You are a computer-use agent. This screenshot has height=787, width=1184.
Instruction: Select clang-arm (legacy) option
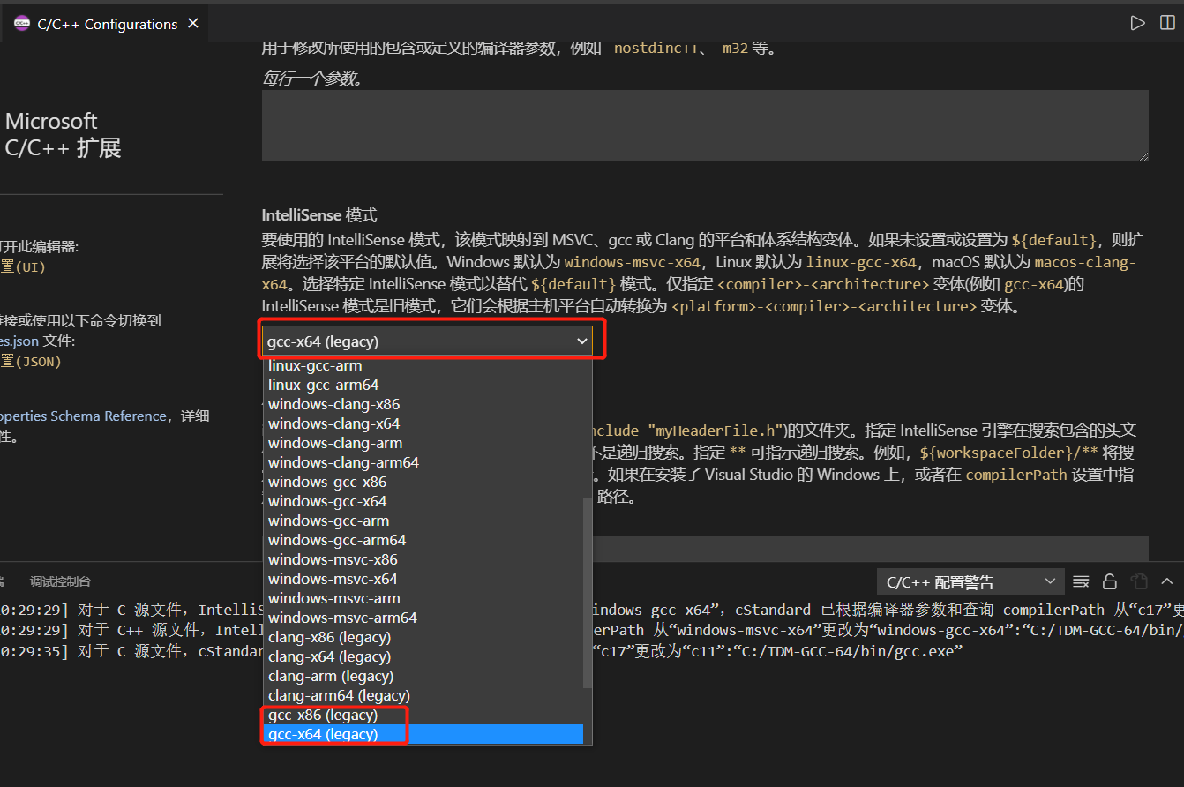423,676
